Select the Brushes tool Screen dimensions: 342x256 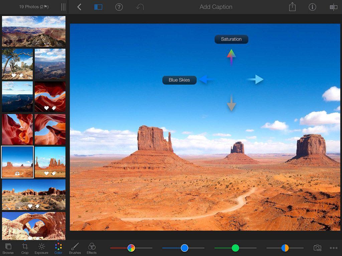(75, 248)
